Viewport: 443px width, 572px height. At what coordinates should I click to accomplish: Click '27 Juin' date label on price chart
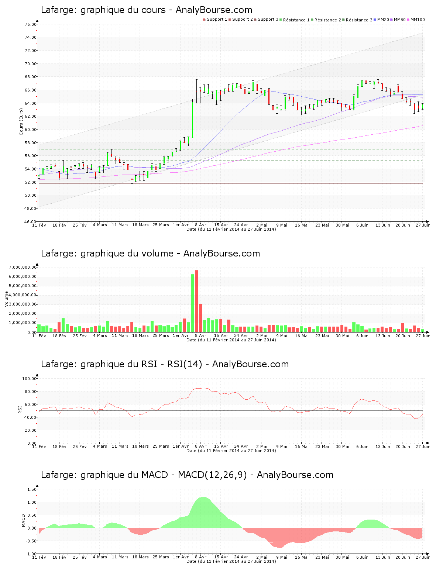point(423,225)
